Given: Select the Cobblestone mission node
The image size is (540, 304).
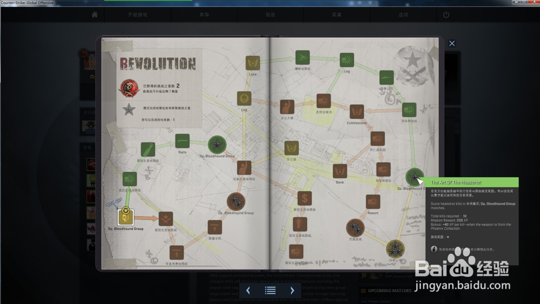Looking at the screenshot, I should pyautogui.click(x=357, y=112).
